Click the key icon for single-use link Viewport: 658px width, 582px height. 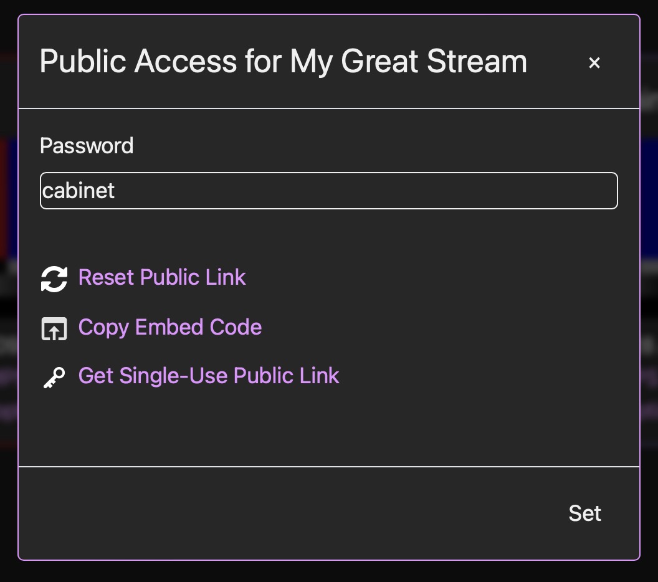coord(54,377)
